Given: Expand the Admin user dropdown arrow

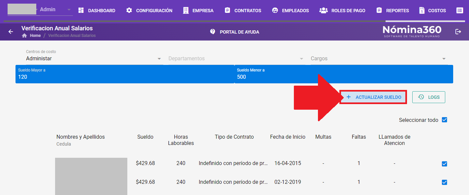Looking at the screenshot, I should point(69,10).
